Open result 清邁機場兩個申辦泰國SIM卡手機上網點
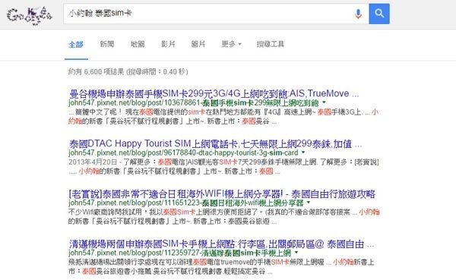The height and width of the screenshot is (280, 456). (221, 244)
